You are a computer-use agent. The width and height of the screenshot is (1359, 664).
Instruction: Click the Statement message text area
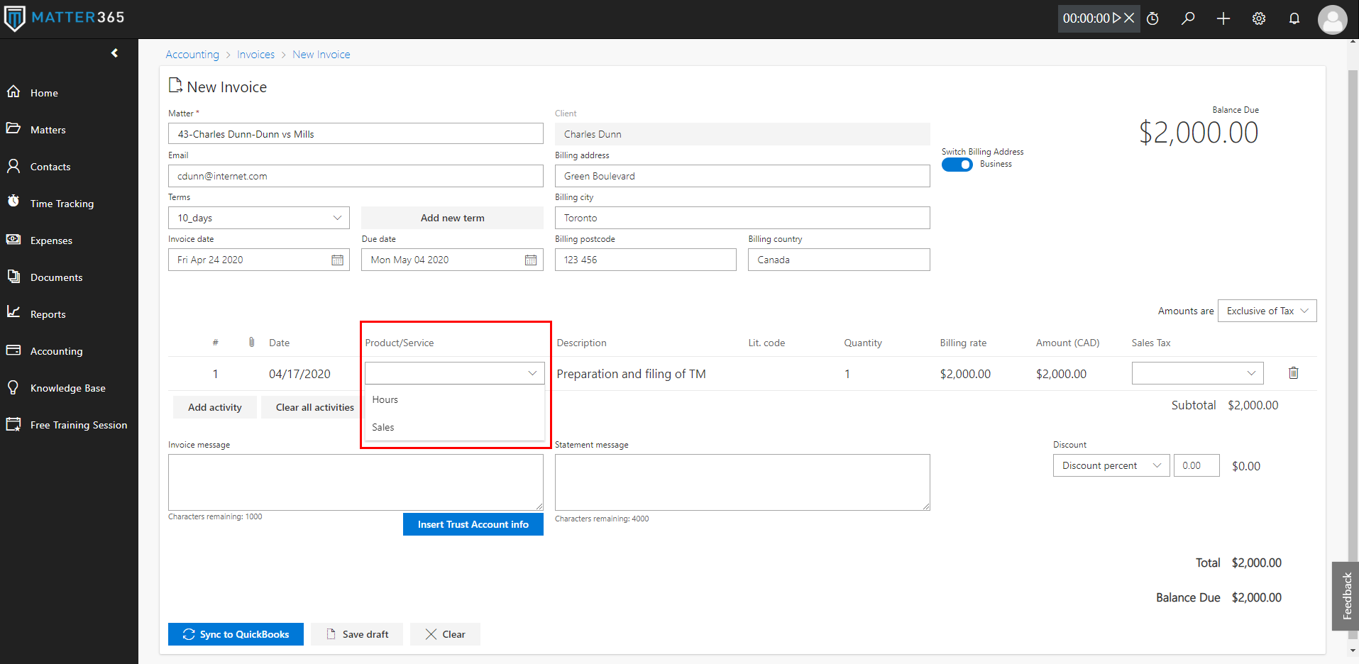[x=742, y=482]
